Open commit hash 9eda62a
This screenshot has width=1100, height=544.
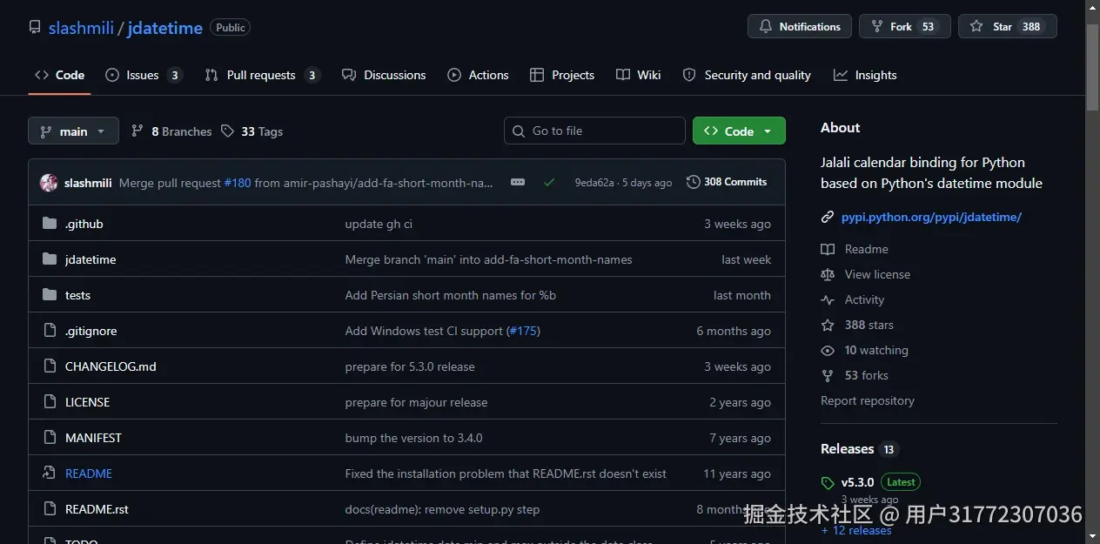(594, 183)
